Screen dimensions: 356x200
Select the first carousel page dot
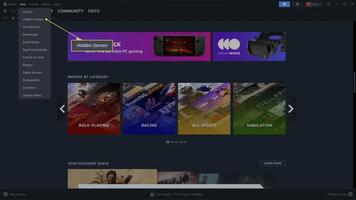click(x=168, y=142)
